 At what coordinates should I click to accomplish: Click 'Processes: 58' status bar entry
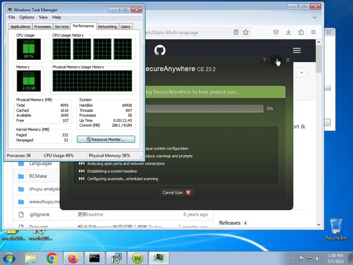click(x=19, y=156)
